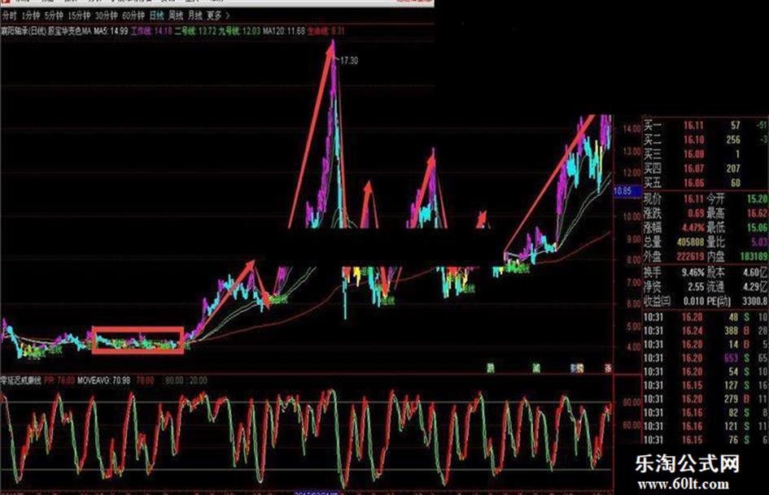Click the 股本 value 4.60亿
This screenshot has width=769, height=495.
point(755,272)
